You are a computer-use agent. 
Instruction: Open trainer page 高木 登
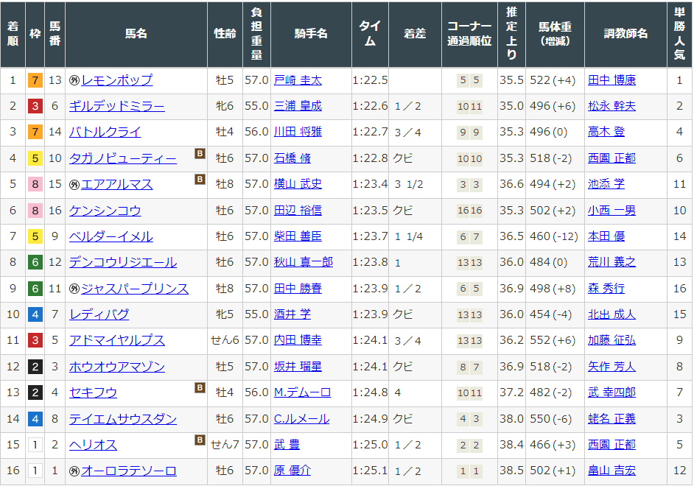point(606,133)
